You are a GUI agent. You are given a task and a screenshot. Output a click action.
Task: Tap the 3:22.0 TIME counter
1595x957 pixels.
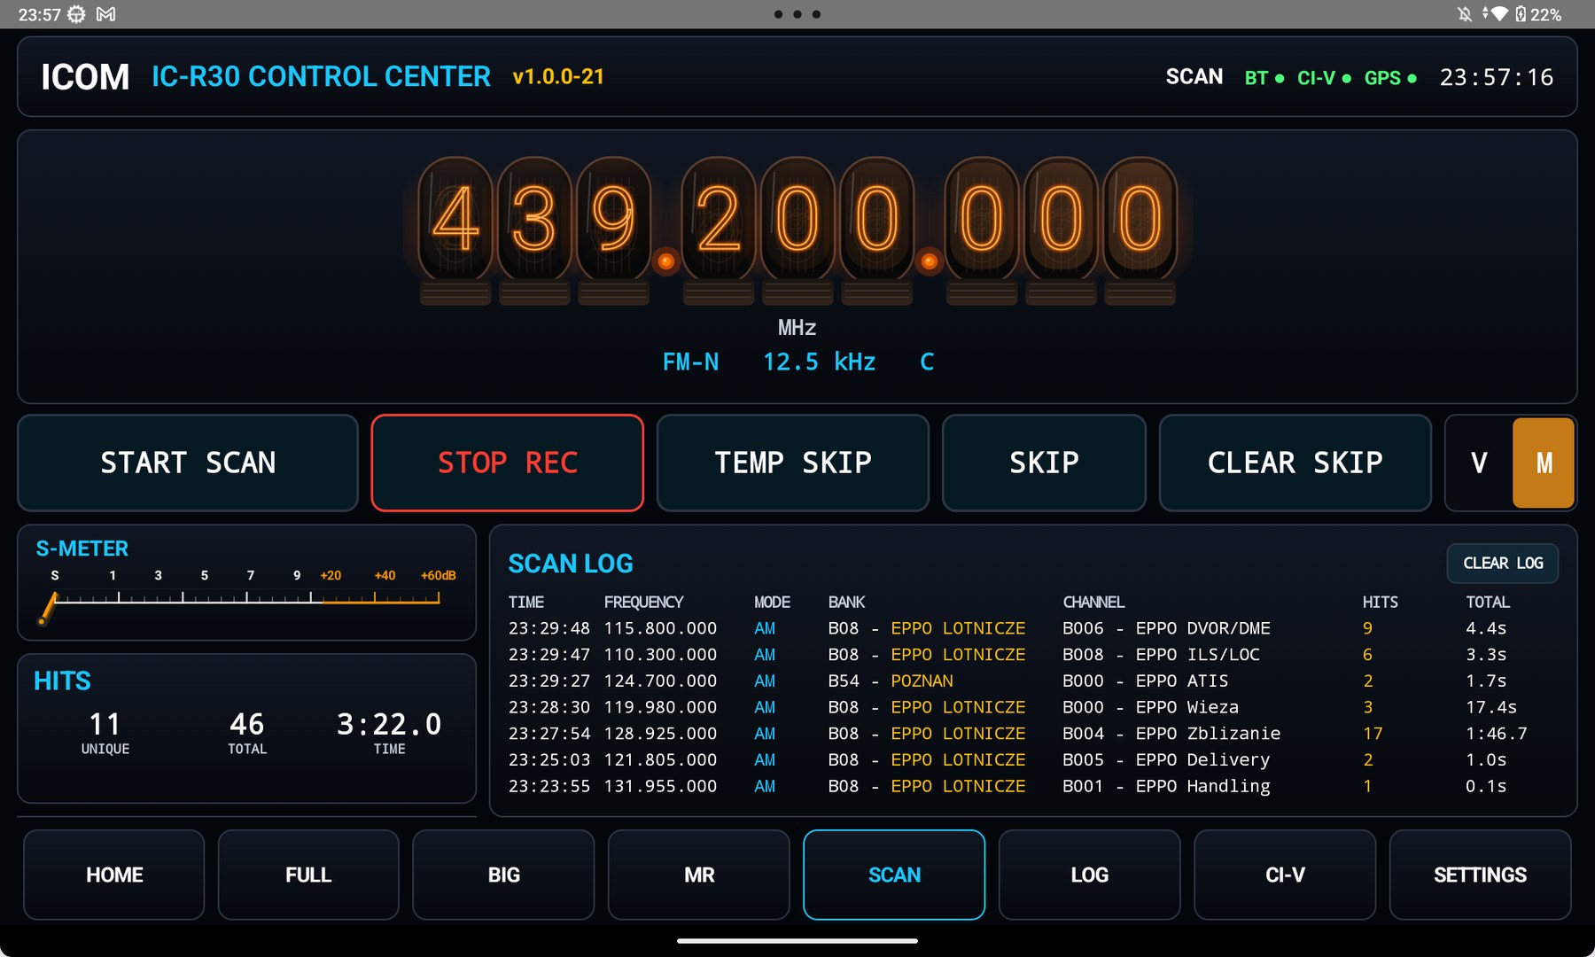[389, 733]
